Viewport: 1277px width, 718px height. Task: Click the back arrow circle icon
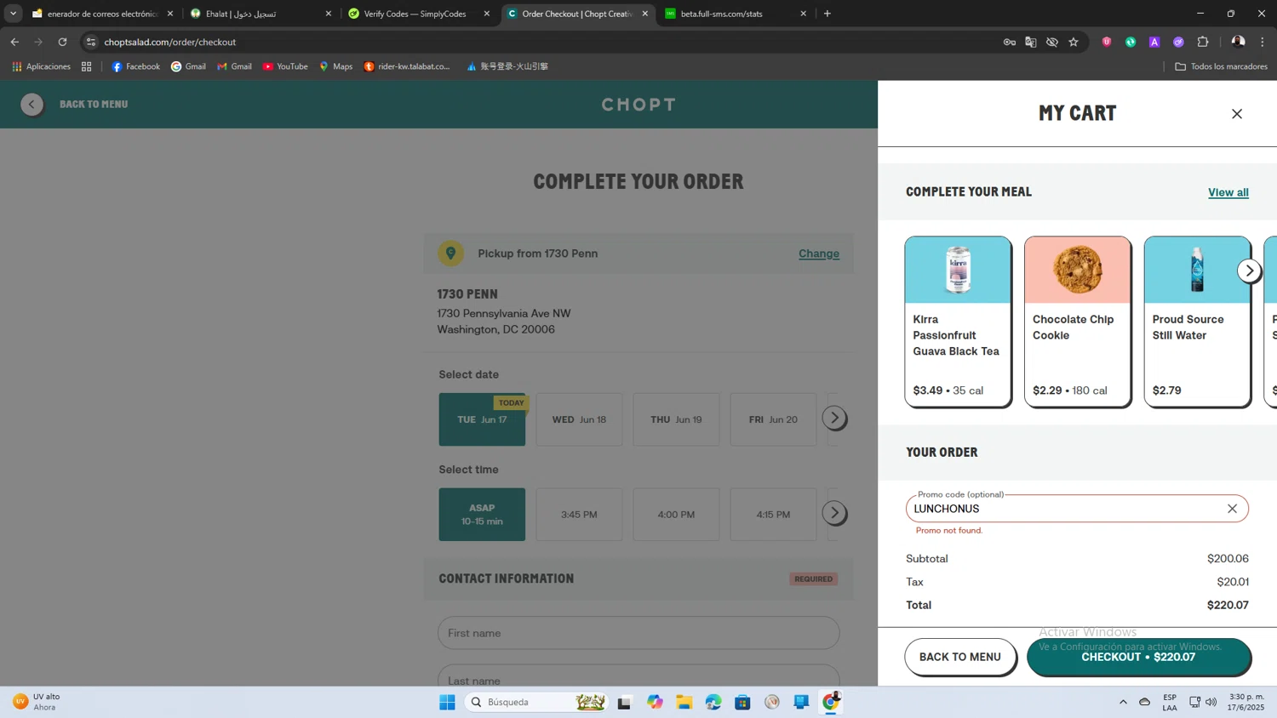point(32,105)
